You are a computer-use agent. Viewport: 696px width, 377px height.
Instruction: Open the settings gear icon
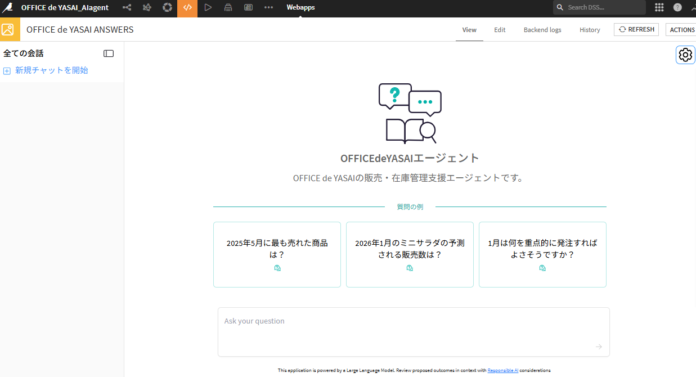pos(685,55)
